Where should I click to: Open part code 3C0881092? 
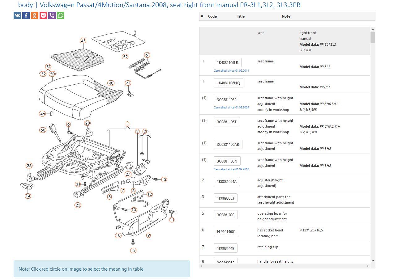click(x=226, y=215)
